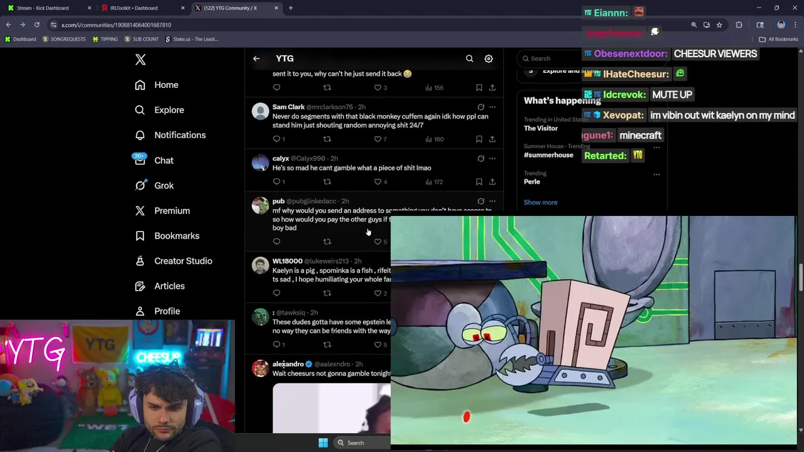Repost calyx's post
Image resolution: width=804 pixels, height=452 pixels.
[327, 181]
